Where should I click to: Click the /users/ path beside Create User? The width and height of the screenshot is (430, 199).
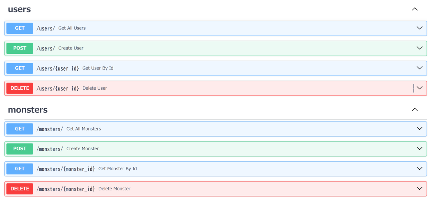click(46, 48)
